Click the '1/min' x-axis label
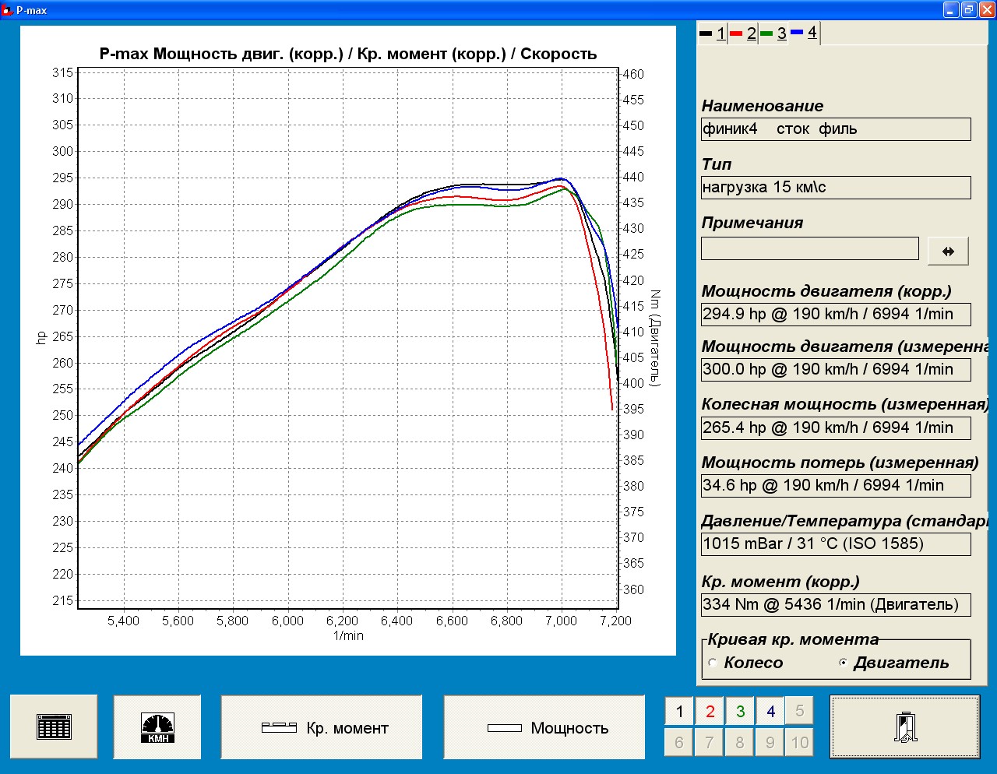Screen dimensions: 997x774 coord(348,635)
